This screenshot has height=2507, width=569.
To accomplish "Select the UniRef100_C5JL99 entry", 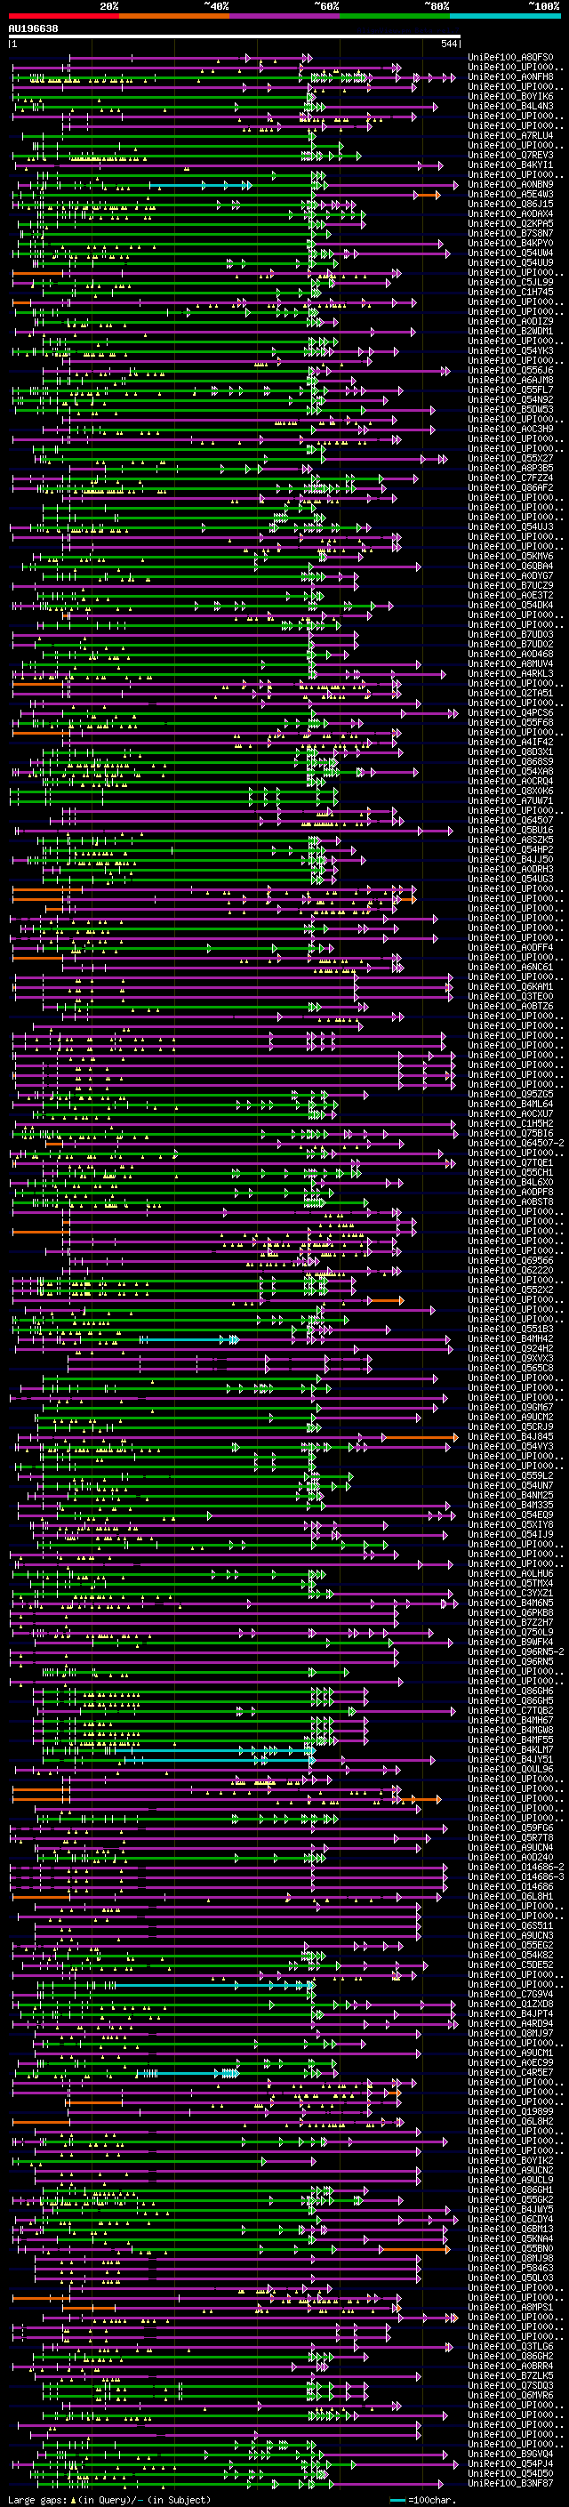I will click(510, 282).
